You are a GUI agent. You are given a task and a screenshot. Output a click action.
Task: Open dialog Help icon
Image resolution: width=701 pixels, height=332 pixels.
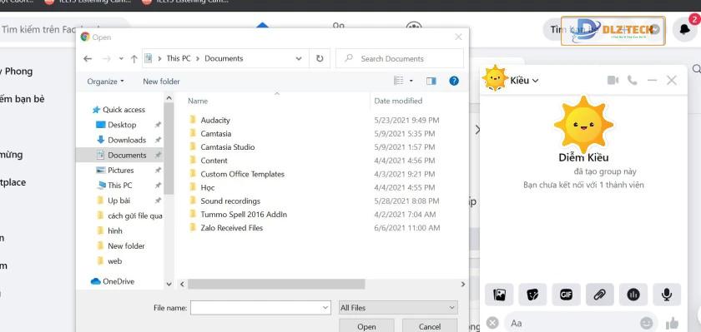pyautogui.click(x=454, y=81)
